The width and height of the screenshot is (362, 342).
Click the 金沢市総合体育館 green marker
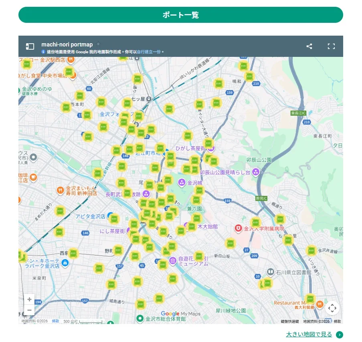[140, 319]
